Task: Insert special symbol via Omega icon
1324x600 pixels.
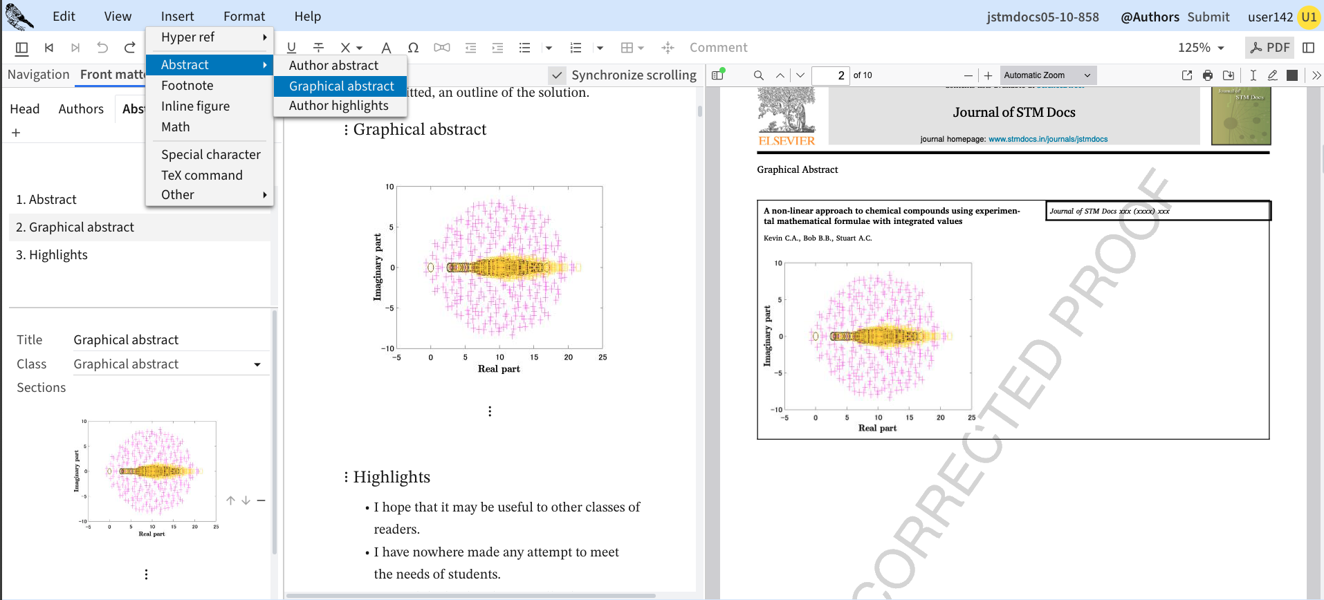Action: (x=413, y=48)
